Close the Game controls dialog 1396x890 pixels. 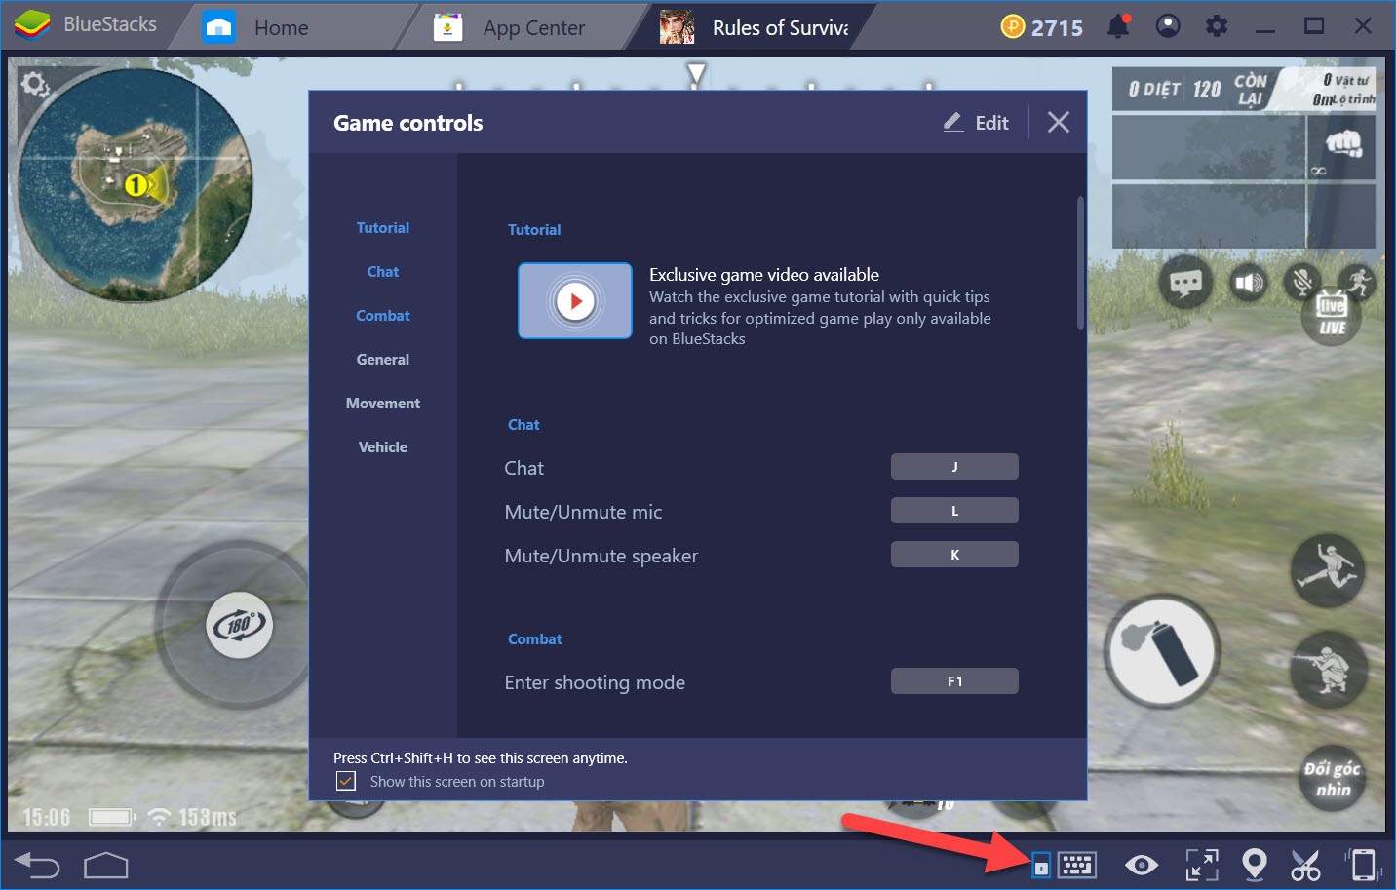coord(1059,122)
